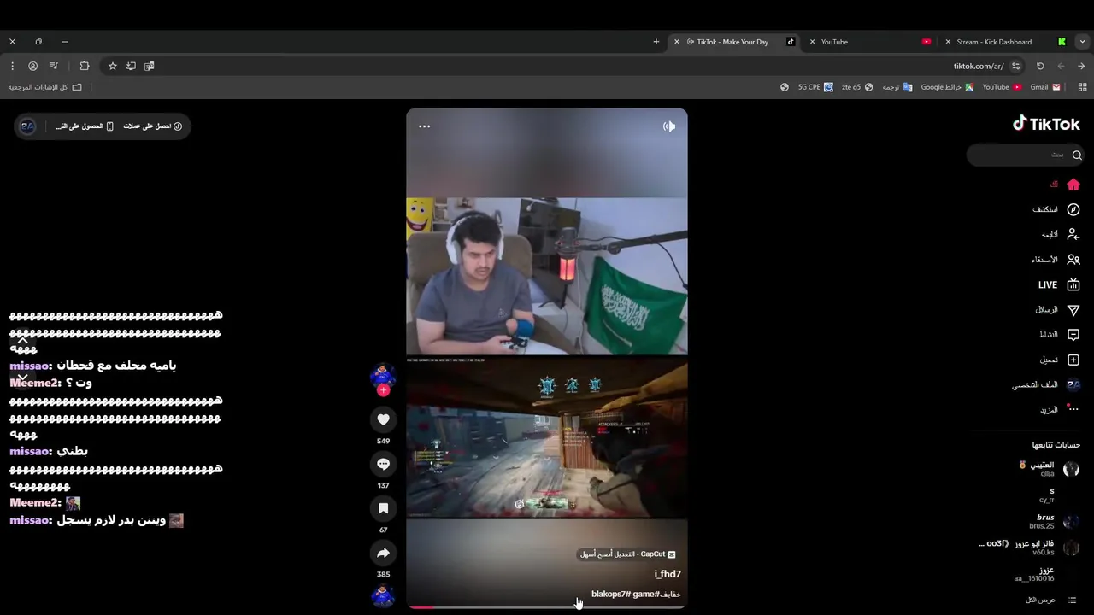Open Messages (الرسائل) paper plane icon

pyautogui.click(x=1073, y=309)
